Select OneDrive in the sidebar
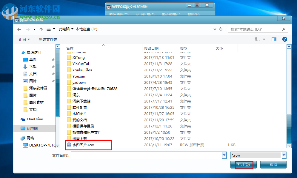This screenshot has width=297, height=178. click(35, 119)
